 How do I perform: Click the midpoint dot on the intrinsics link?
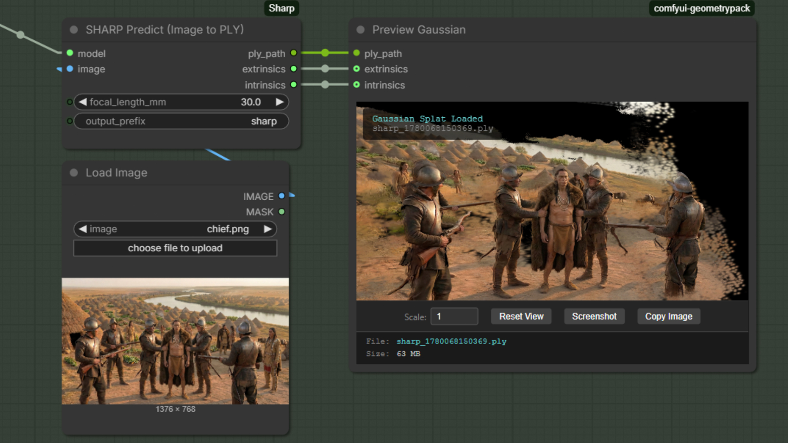325,84
